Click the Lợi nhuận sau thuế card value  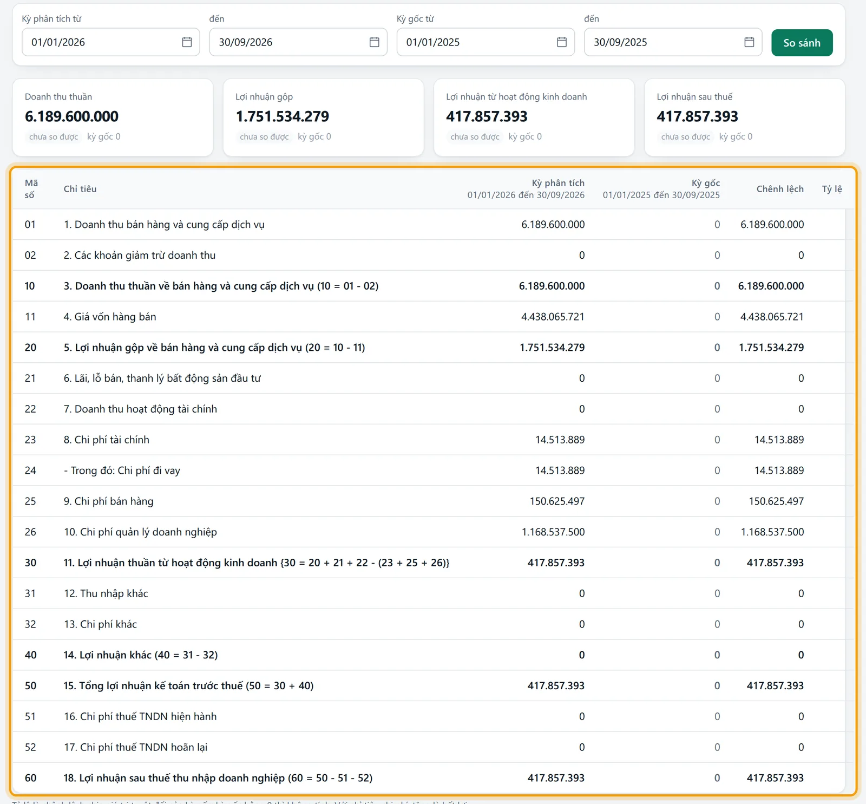[x=697, y=116]
